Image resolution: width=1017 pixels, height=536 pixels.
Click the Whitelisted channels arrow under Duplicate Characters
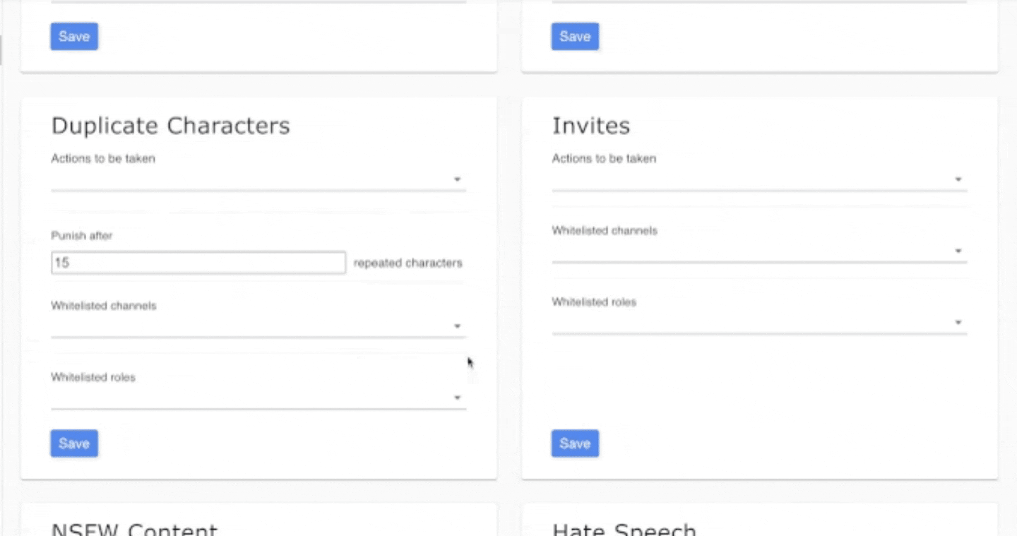[x=457, y=326]
